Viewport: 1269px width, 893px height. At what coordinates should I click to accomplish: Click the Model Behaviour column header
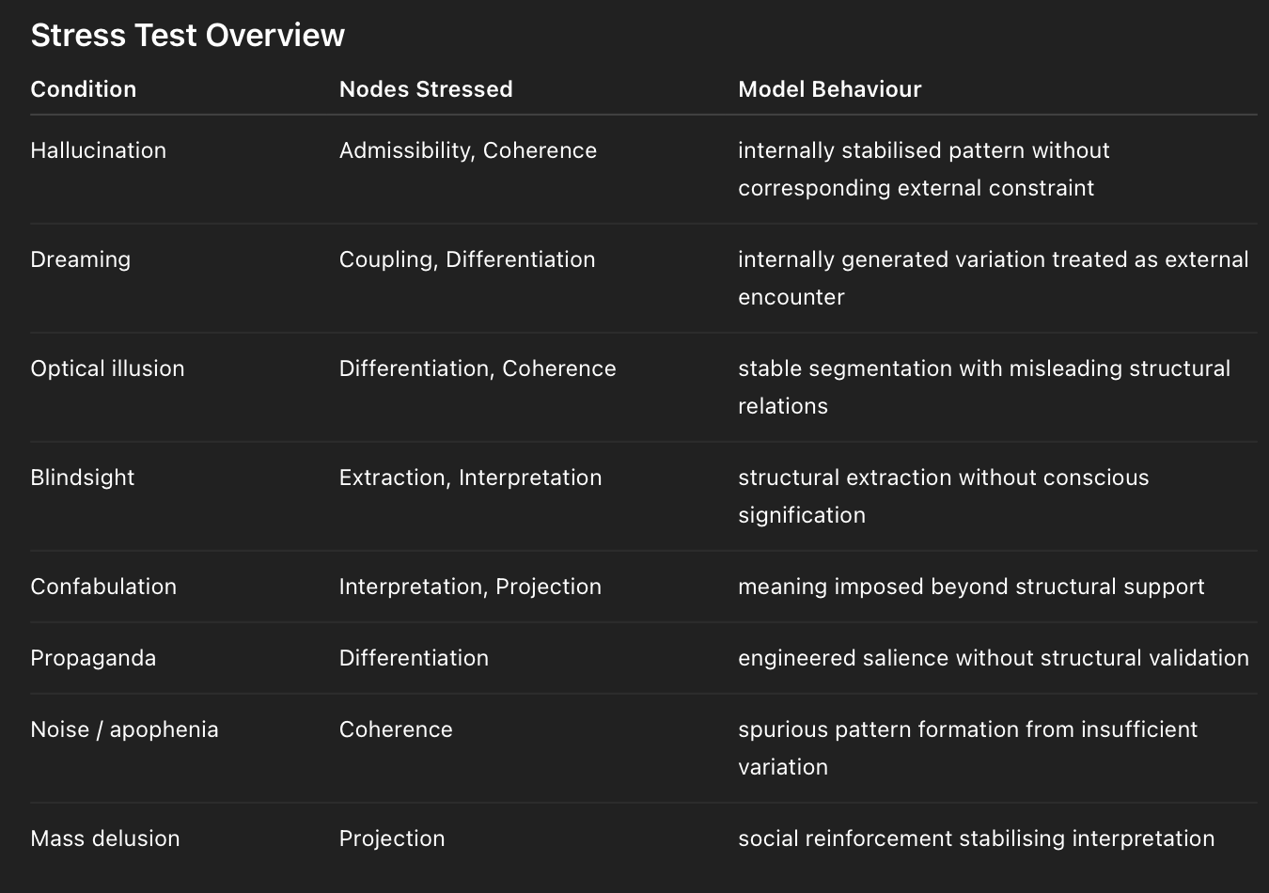829,89
